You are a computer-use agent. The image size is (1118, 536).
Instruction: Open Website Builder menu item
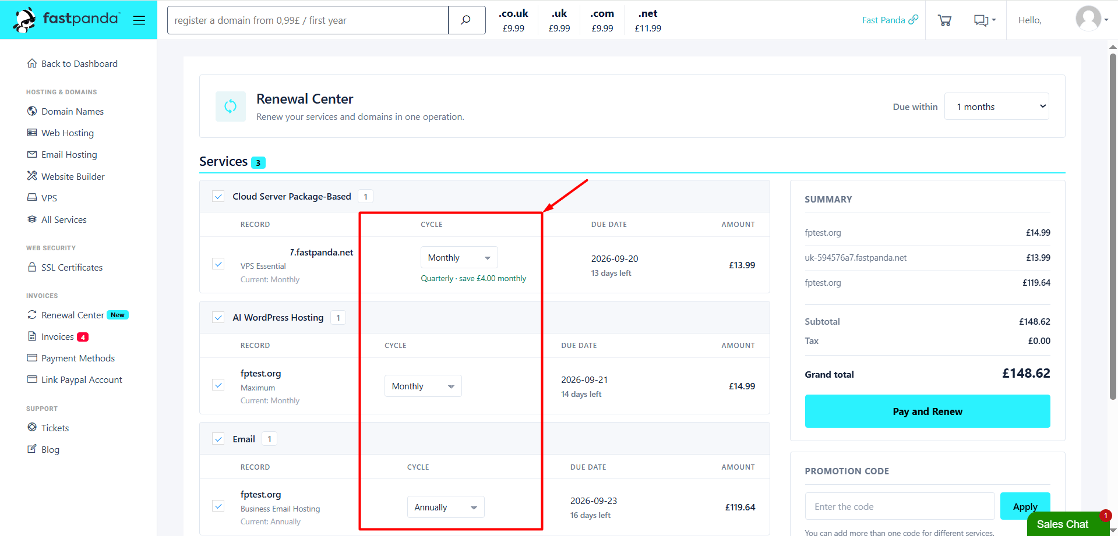[73, 176]
